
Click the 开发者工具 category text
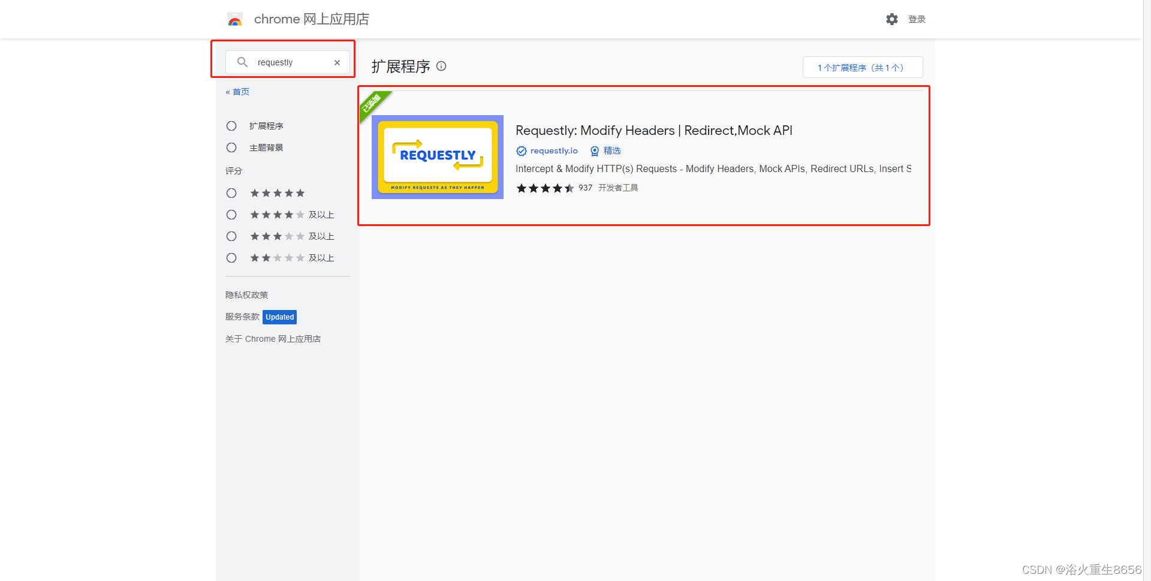coord(618,188)
